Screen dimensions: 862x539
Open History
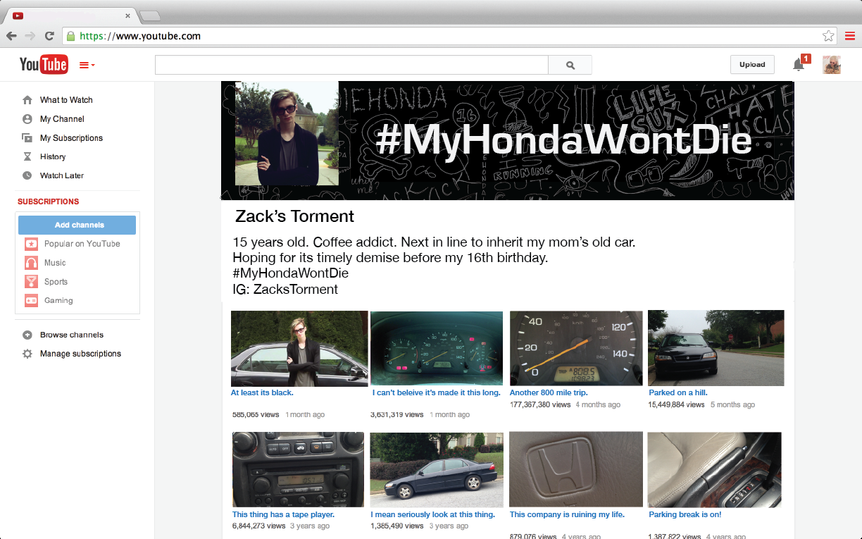click(53, 156)
